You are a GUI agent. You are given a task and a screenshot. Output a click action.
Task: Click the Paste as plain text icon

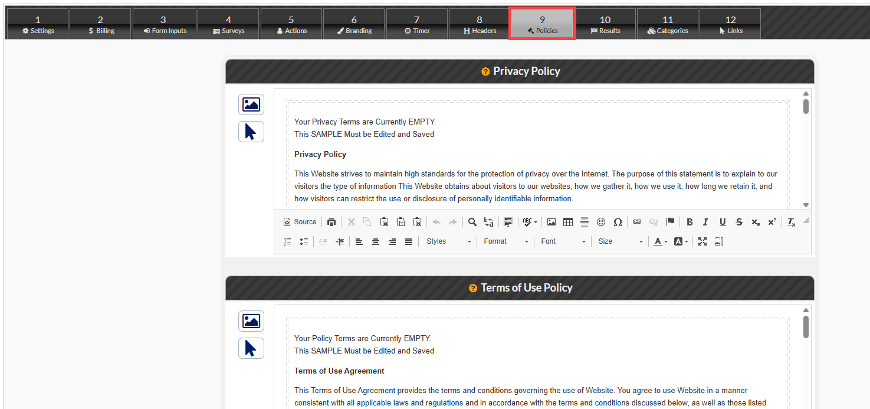click(401, 222)
